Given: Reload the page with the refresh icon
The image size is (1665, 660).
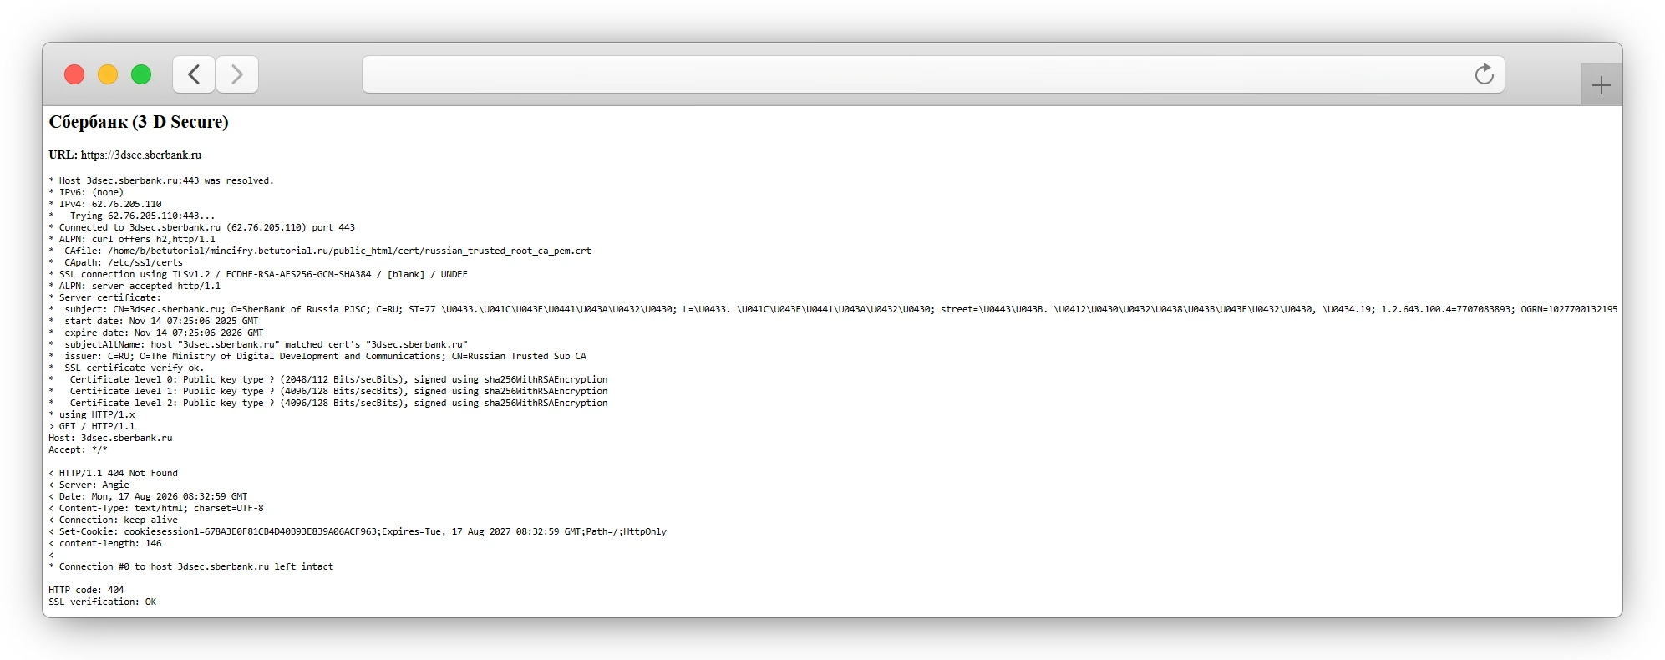Looking at the screenshot, I should pyautogui.click(x=1484, y=74).
